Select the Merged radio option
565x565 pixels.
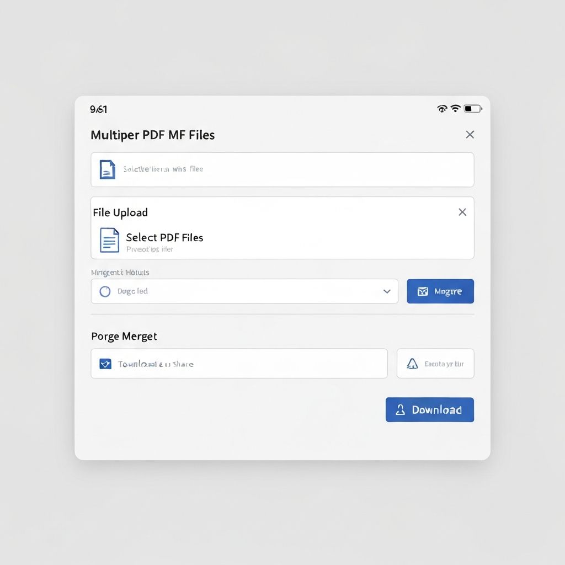pyautogui.click(x=105, y=291)
